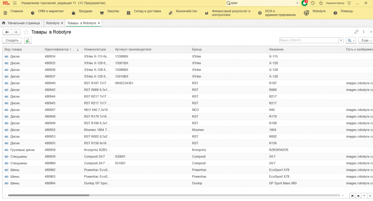Open notifications bell icon

click(304, 3)
